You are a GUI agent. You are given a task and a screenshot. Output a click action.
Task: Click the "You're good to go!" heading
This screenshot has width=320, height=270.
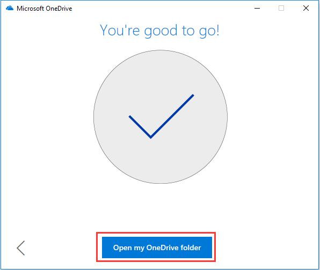[159, 31]
